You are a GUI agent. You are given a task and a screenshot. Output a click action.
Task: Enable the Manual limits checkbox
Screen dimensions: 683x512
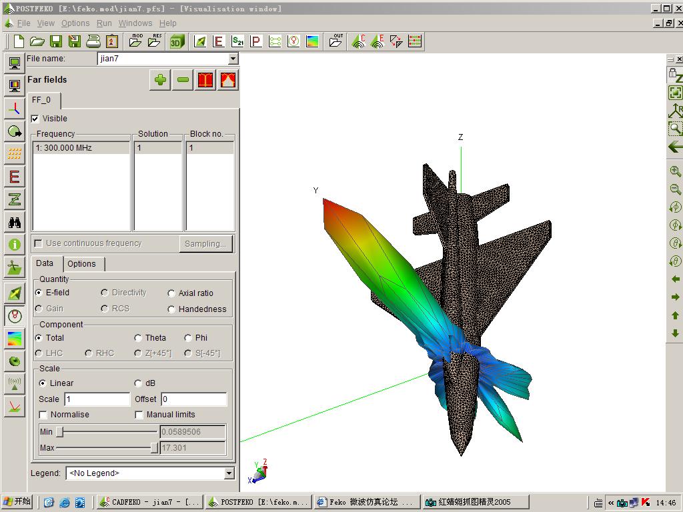(139, 415)
